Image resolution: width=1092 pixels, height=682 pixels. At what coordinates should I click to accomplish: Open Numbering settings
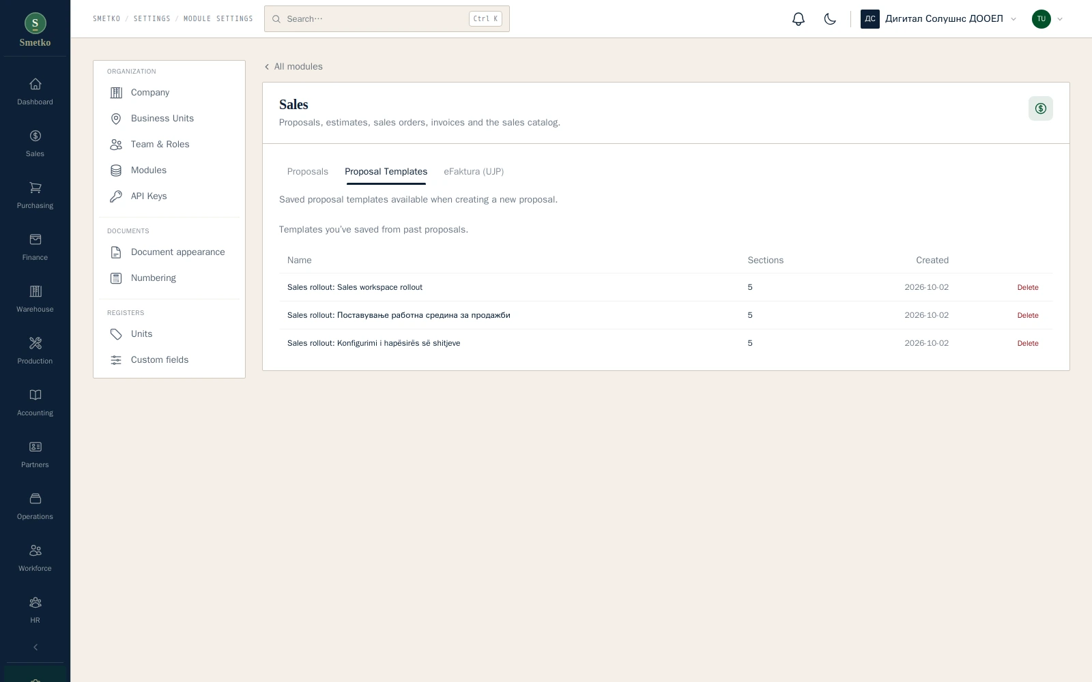(169, 278)
